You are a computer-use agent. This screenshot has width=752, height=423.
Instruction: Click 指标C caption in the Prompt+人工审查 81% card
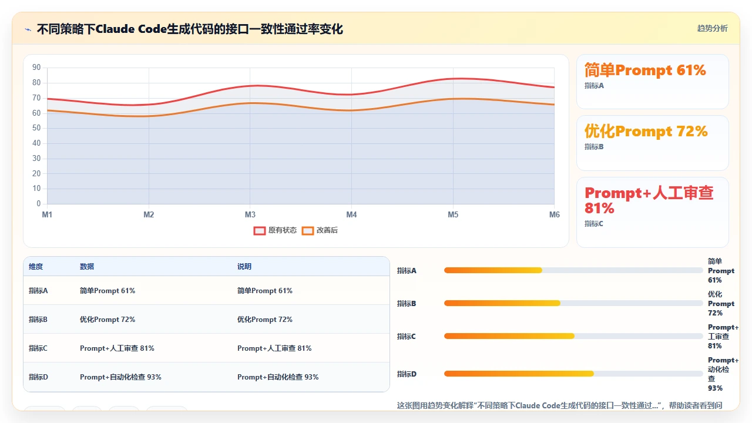(x=594, y=224)
